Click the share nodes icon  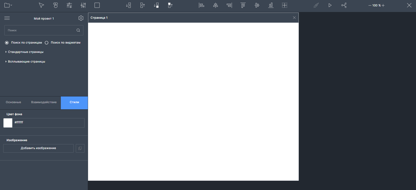pyautogui.click(x=344, y=5)
